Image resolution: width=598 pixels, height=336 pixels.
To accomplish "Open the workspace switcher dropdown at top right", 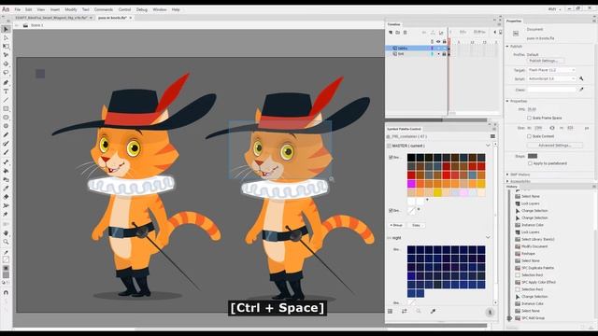I will pos(555,9).
